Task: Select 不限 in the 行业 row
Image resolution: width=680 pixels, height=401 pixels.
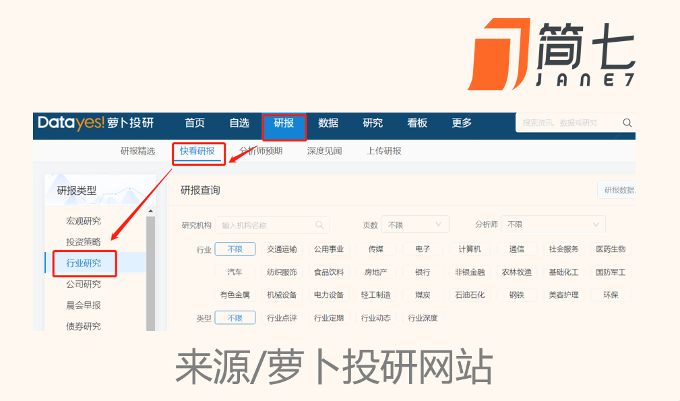Action: click(235, 249)
